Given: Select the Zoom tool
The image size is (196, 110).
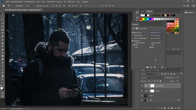Looking at the screenshot, I should [x=2, y=79].
